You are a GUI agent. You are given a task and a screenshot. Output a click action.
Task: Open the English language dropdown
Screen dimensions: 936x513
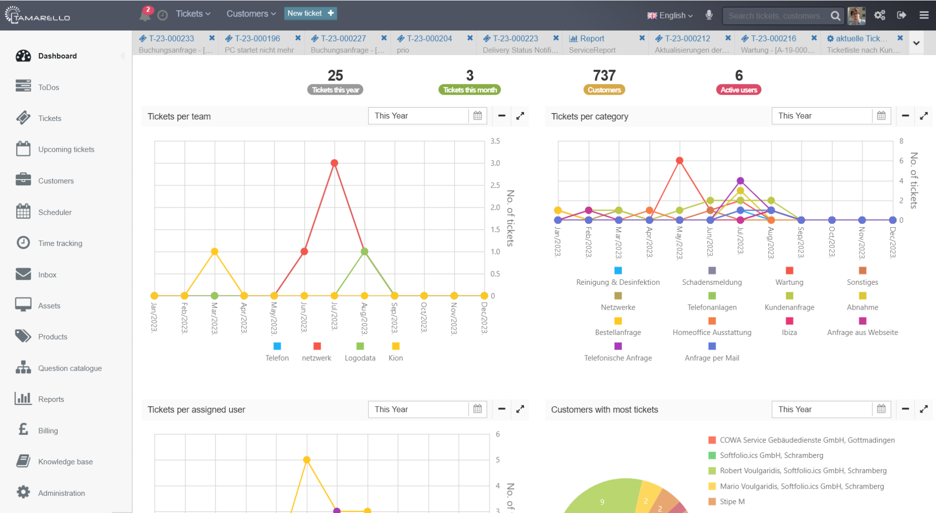click(670, 16)
